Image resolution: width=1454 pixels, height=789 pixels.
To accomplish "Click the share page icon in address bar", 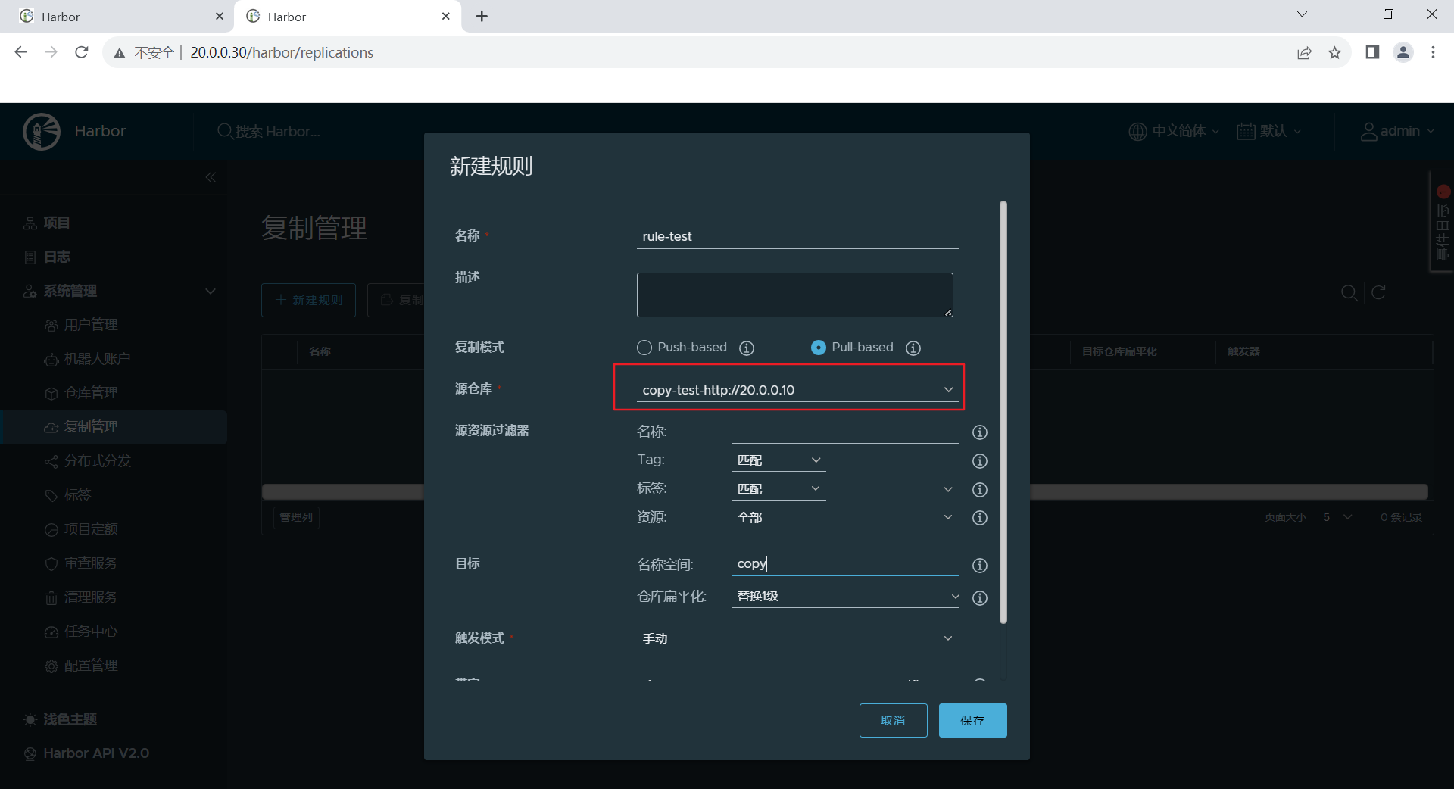I will click(x=1304, y=52).
